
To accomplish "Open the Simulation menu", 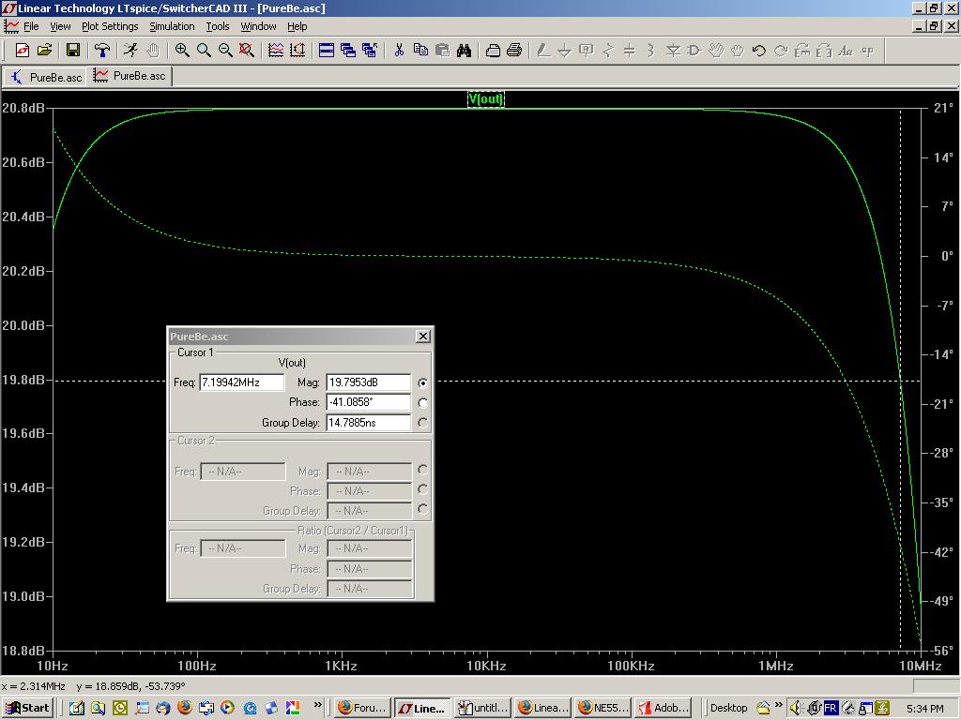I will point(172,26).
